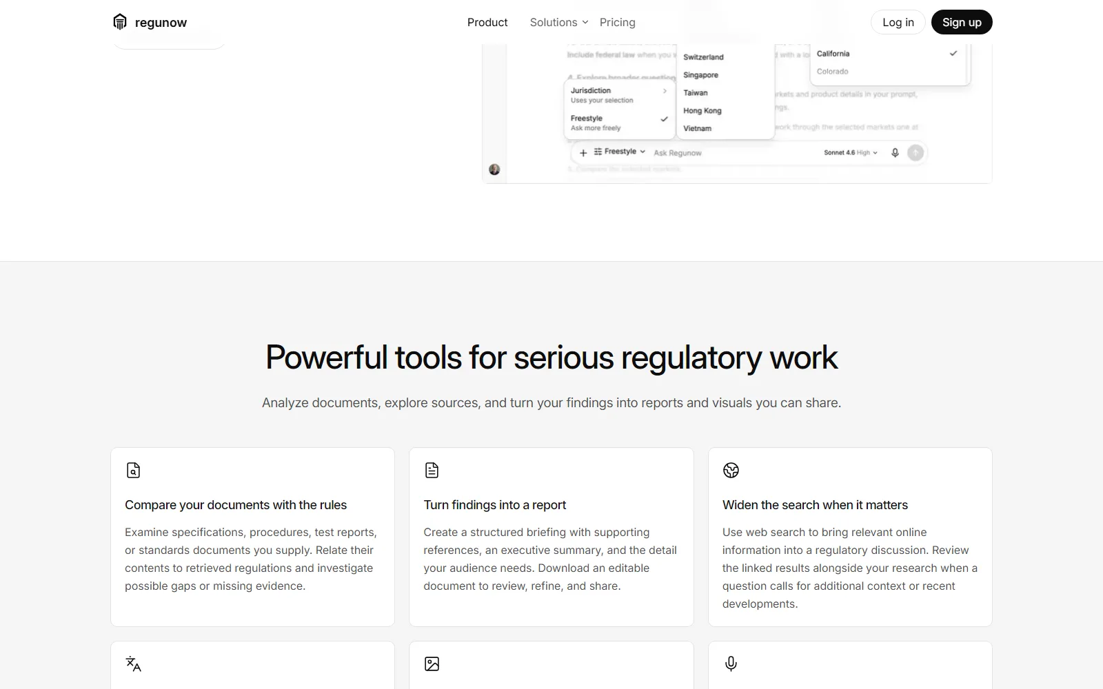Click the plus attachment icon
The height and width of the screenshot is (689, 1103).
coord(583,152)
